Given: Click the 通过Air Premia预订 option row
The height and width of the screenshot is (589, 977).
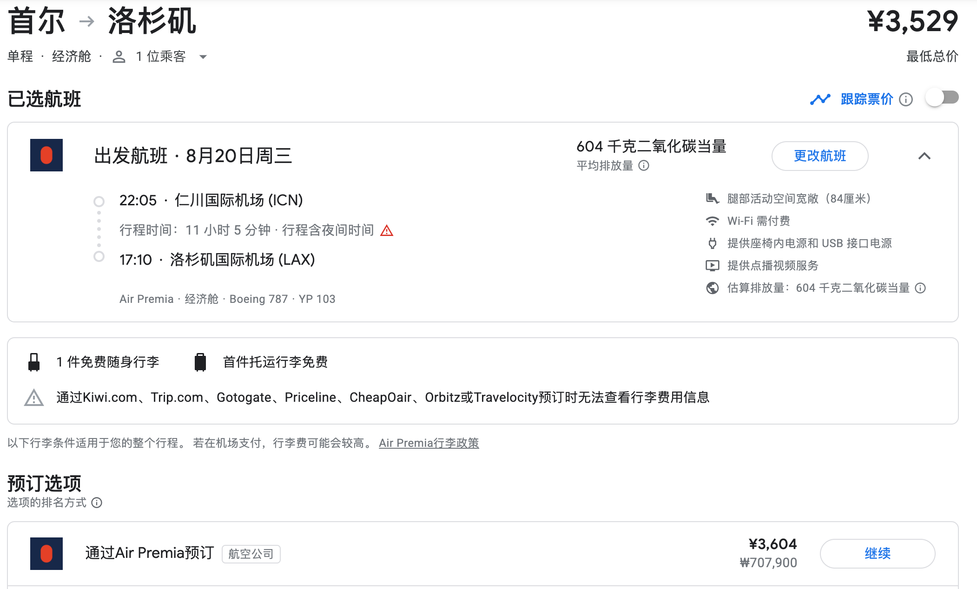Looking at the screenshot, I should pos(150,553).
